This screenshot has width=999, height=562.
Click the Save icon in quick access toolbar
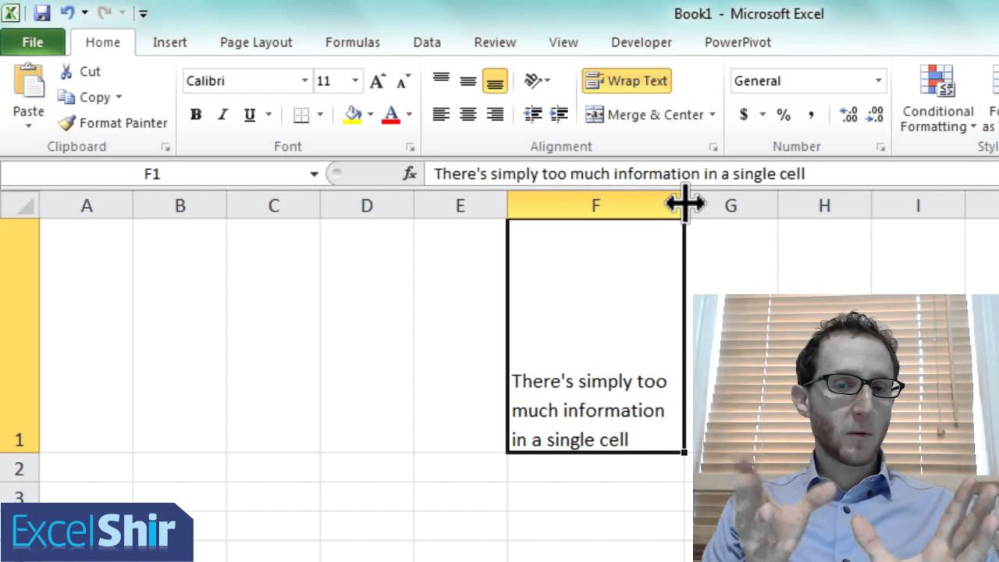(42, 13)
